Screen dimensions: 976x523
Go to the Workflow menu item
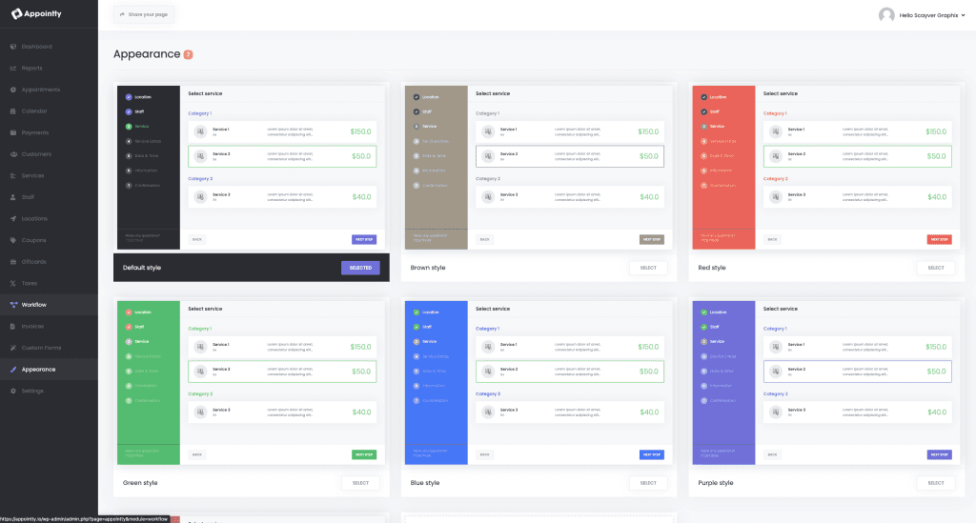point(34,305)
